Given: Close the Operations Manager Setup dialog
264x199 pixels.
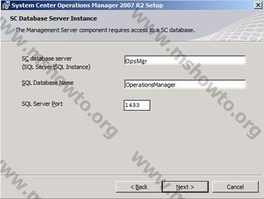Looking at the screenshot, I should (258, 5).
